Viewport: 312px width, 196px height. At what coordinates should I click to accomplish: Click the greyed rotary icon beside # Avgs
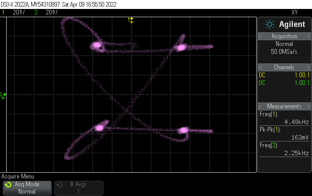60,185
